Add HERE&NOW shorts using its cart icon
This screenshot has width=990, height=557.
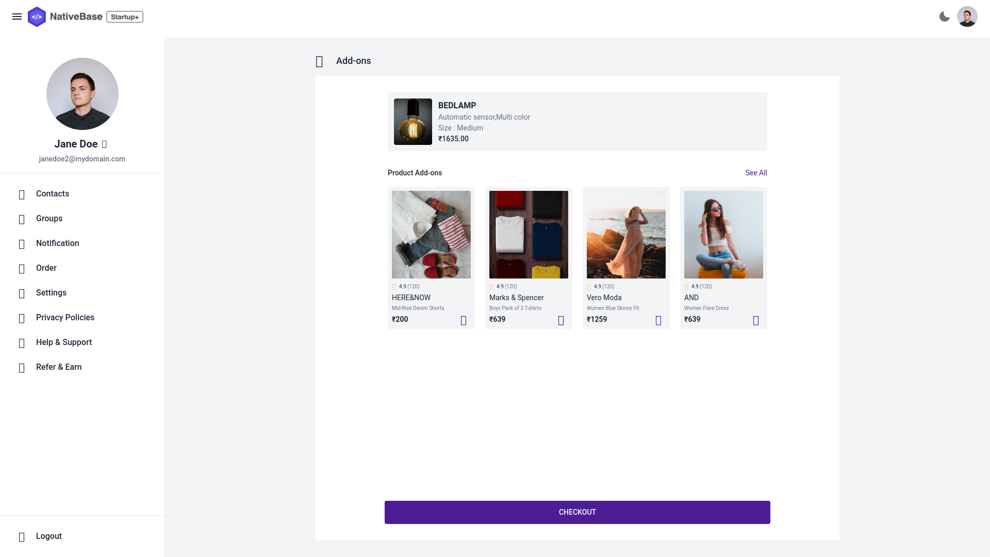tap(464, 321)
